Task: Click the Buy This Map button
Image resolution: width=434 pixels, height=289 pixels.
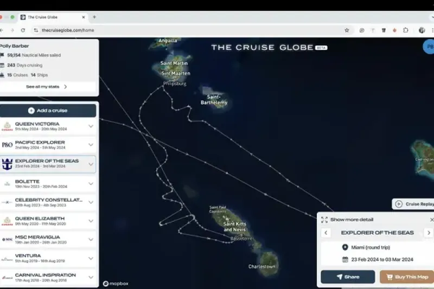Action: click(407, 277)
